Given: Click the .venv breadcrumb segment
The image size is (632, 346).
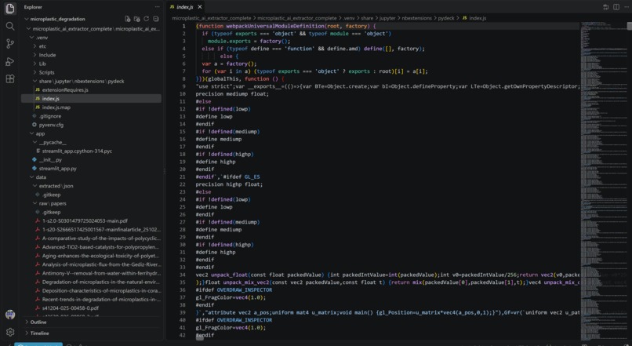Looking at the screenshot, I should point(349,18).
